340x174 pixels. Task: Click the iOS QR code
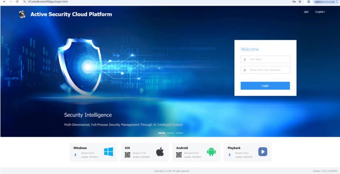[127, 155]
